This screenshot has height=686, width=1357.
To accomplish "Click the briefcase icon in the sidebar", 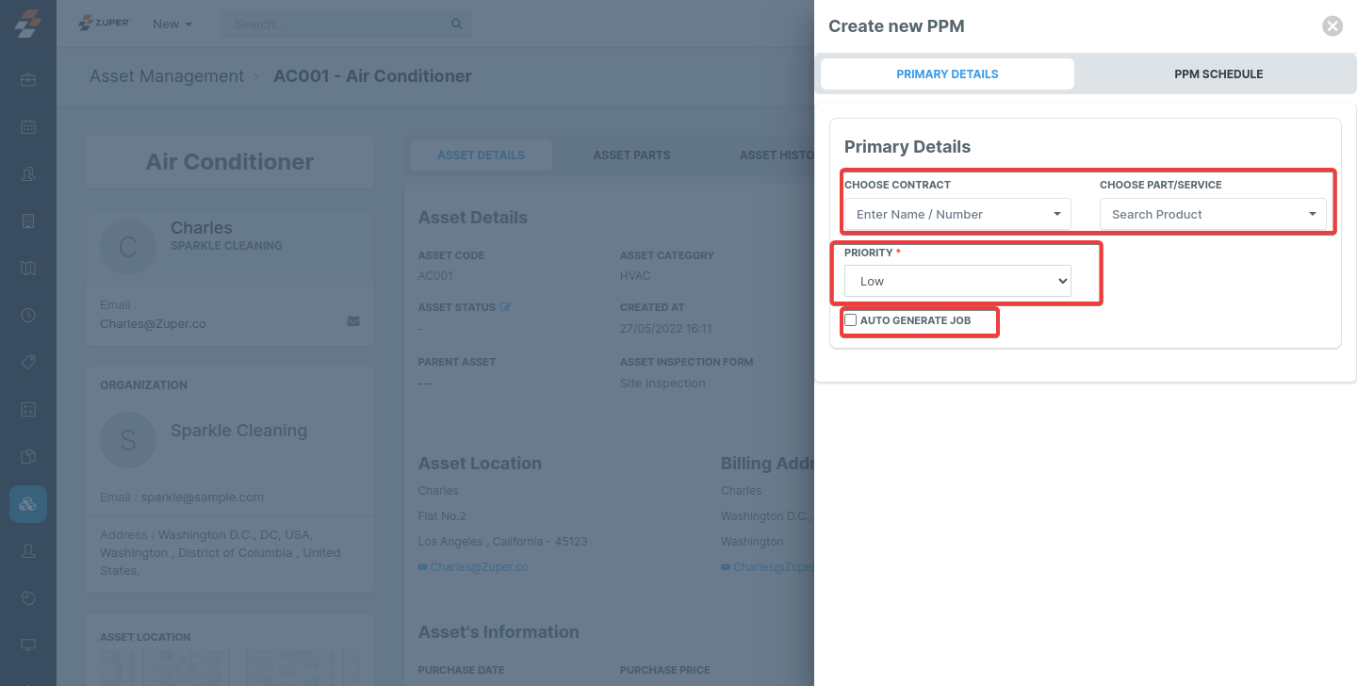I will 28,80.
